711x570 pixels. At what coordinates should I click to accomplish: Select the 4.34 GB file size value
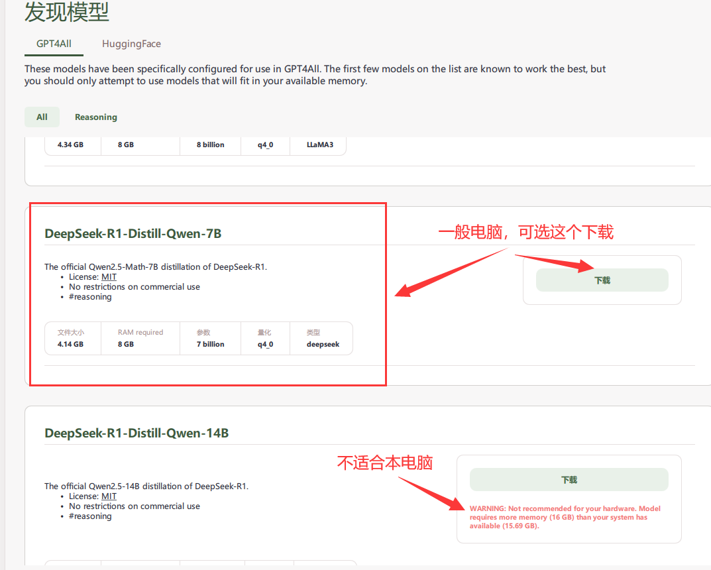tap(70, 144)
